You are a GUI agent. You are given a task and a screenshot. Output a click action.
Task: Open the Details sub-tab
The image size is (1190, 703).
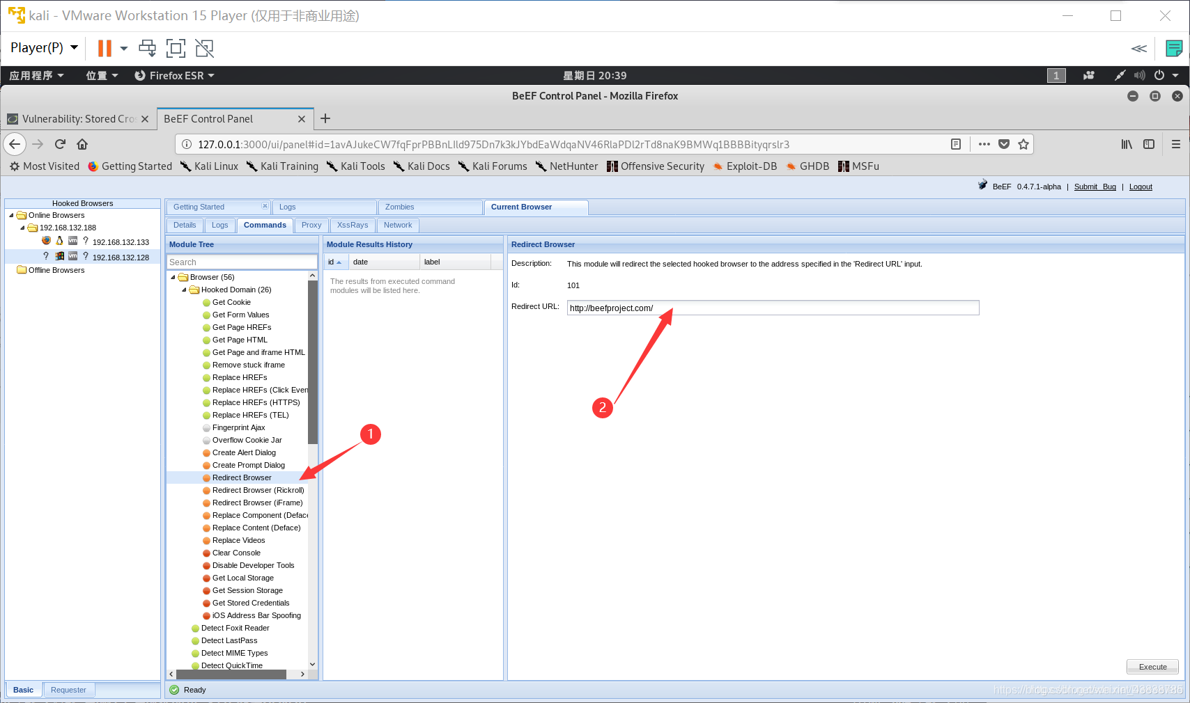pyautogui.click(x=185, y=225)
